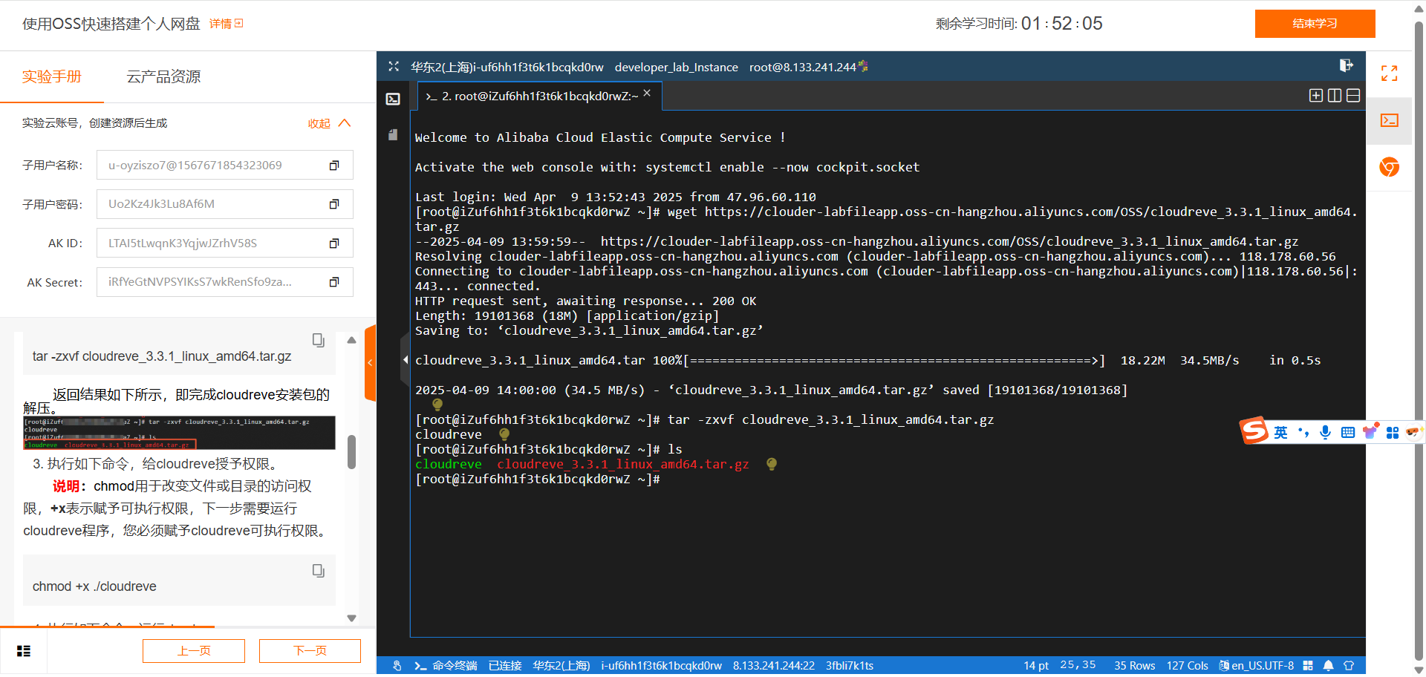Copy the AK ID value
Screen dimensions: 1426x677
coord(334,243)
